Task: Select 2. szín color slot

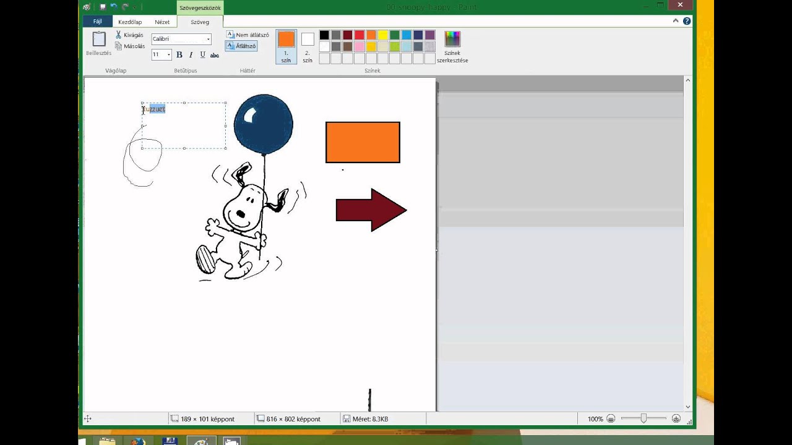Action: [x=308, y=47]
